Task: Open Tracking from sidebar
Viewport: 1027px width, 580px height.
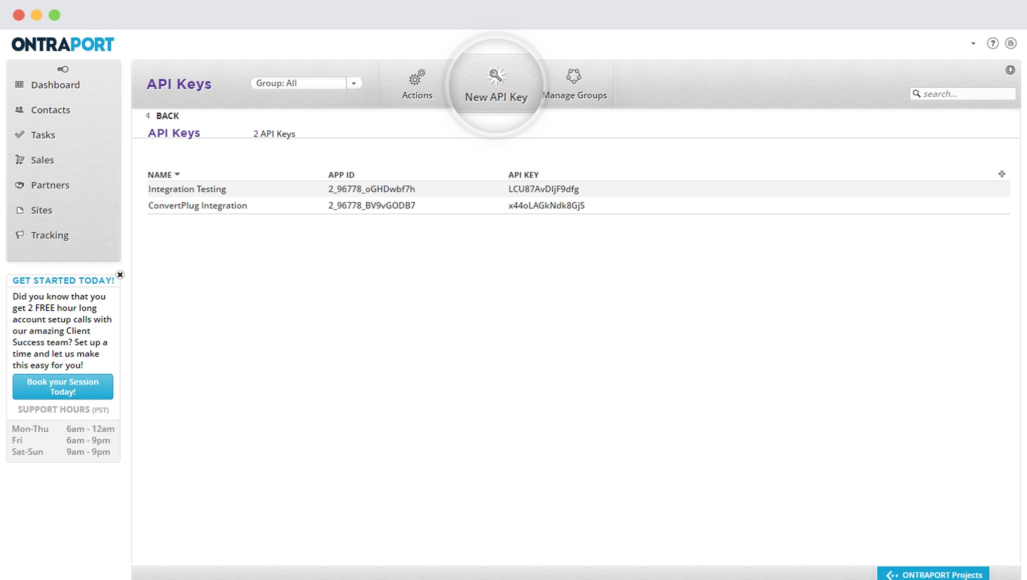Action: [x=50, y=235]
